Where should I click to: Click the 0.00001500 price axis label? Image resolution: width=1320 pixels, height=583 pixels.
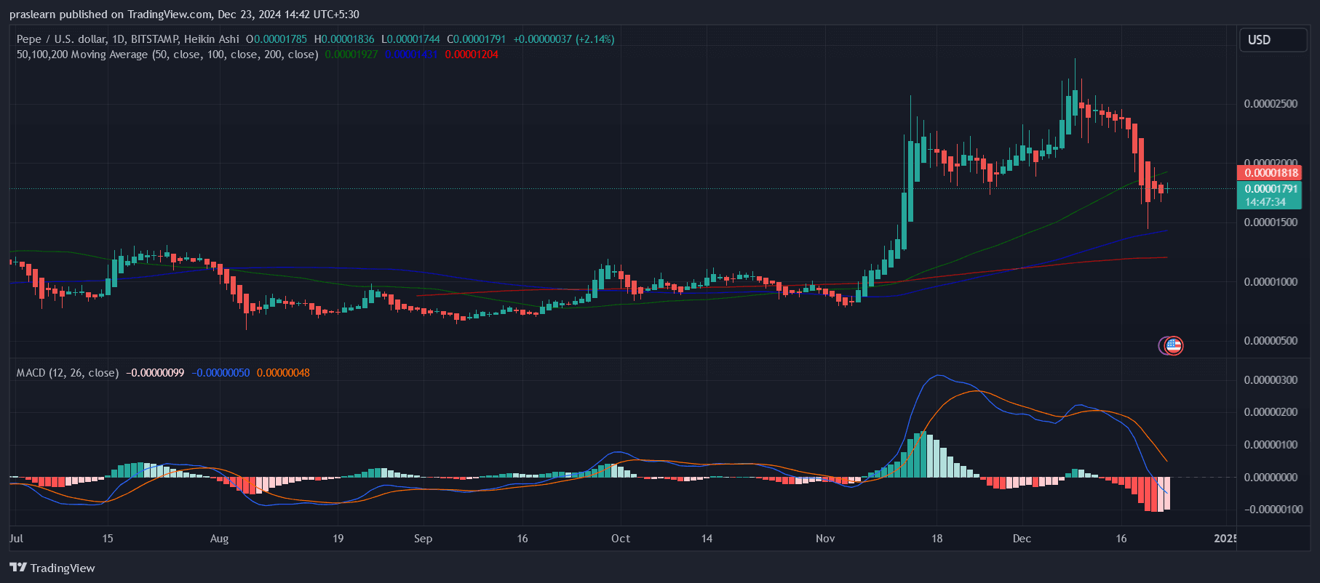(1271, 222)
